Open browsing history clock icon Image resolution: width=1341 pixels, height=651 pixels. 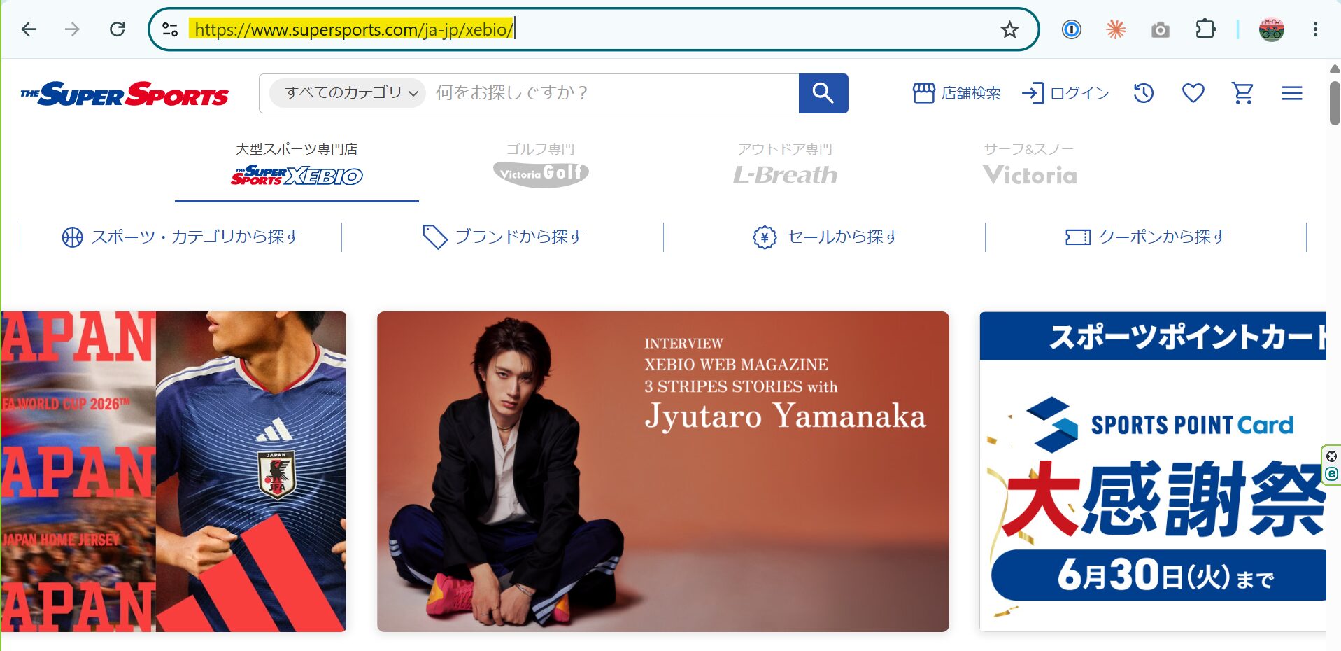(1144, 93)
